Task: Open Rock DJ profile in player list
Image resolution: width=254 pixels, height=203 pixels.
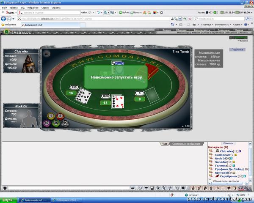Action: coord(221,158)
